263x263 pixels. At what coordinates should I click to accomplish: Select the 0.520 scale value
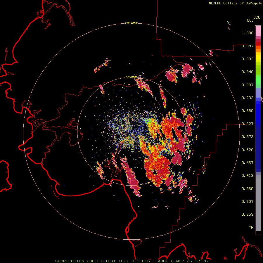[x=248, y=150]
